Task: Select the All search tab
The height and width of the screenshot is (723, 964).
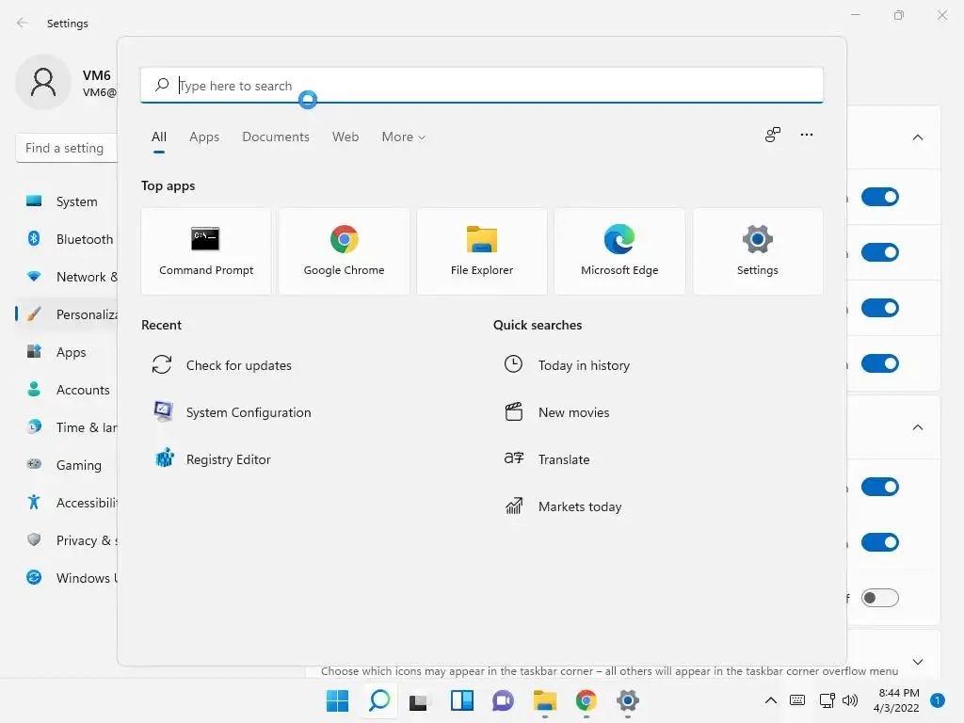Action: (x=158, y=137)
